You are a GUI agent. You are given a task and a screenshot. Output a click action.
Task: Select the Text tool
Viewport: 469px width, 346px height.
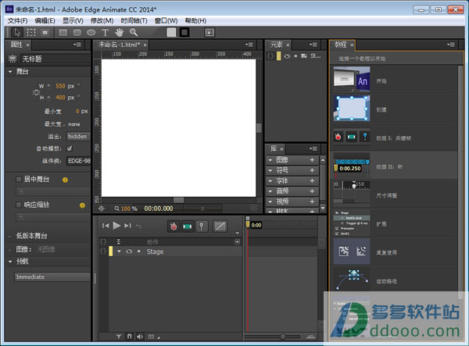(105, 32)
